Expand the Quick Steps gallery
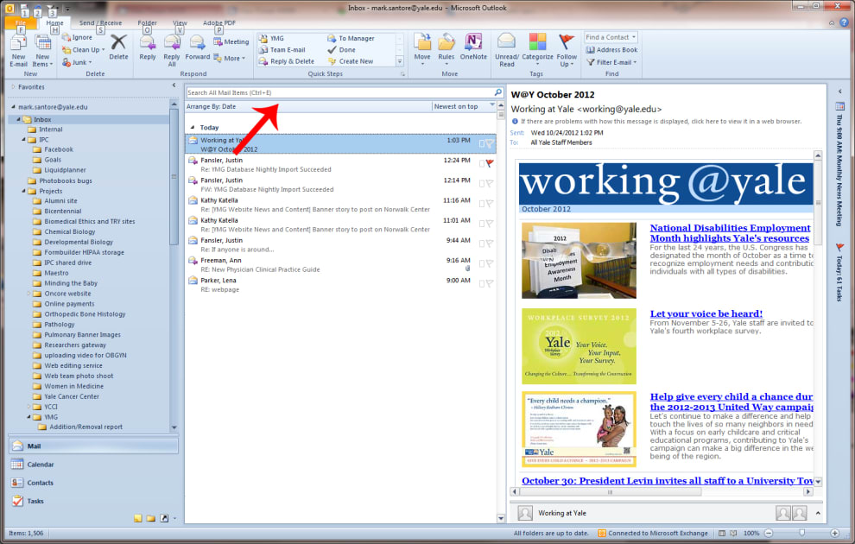Screen dimensions: 855x544 click(x=399, y=61)
